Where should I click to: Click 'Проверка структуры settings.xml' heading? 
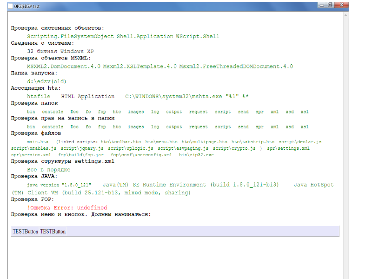click(63, 161)
